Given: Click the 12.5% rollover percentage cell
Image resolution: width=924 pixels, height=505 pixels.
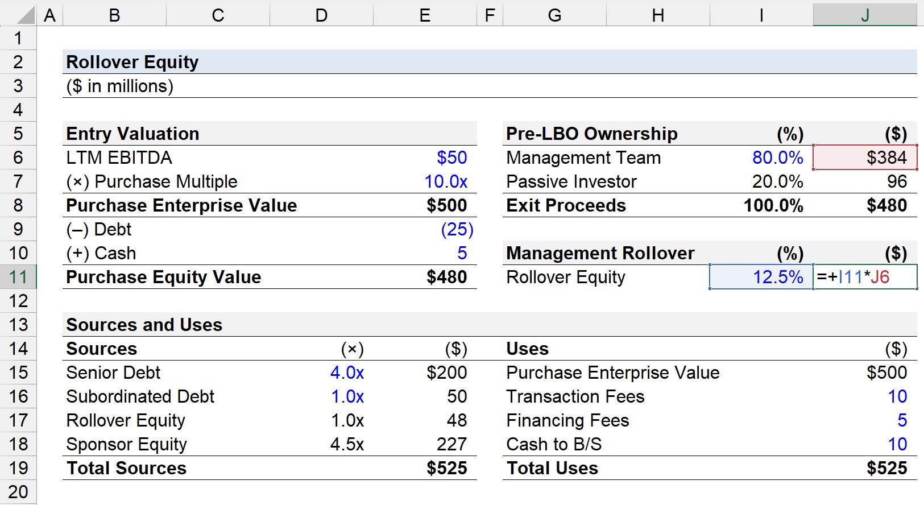Looking at the screenshot, I should point(761,277).
